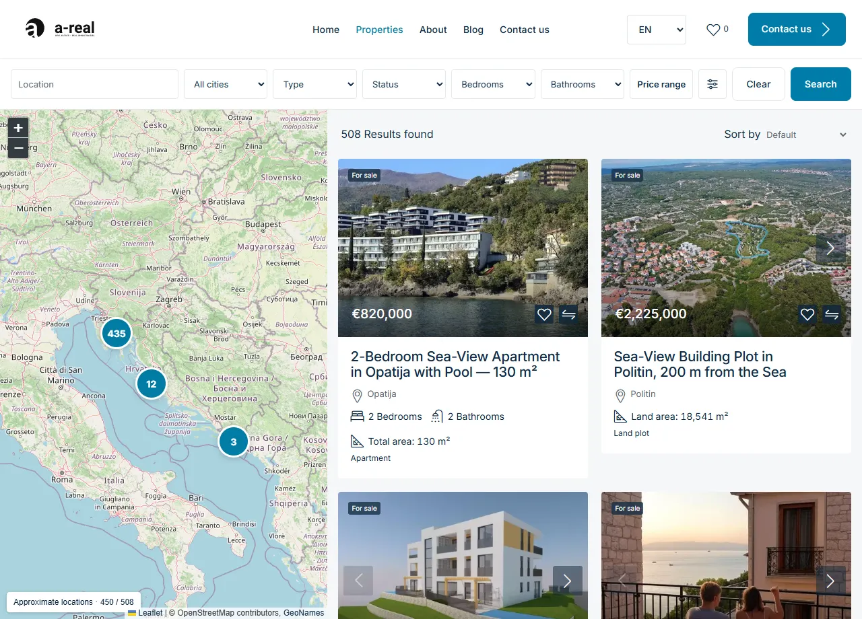Click the €2,225,000 price
The width and height of the screenshot is (862, 619).
[x=651, y=314]
